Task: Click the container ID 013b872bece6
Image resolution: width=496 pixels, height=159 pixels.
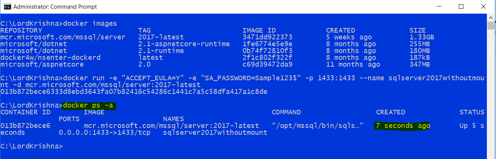Action: pyautogui.click(x=25, y=126)
